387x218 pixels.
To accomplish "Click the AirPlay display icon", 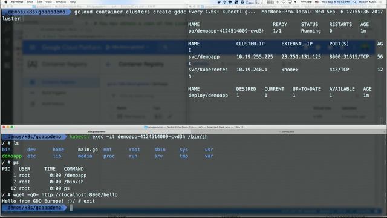I will [x=290, y=2].
